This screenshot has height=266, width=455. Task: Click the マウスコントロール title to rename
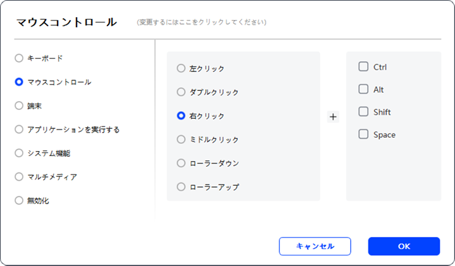click(x=66, y=22)
